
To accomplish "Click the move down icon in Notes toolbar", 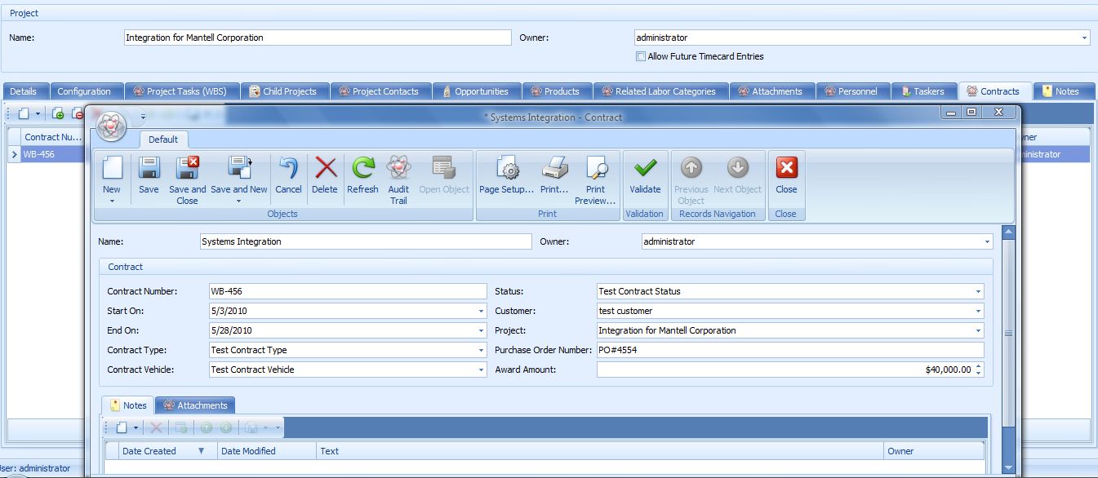I will [x=226, y=427].
